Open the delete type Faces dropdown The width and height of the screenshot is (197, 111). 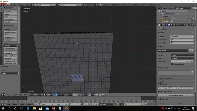10,73
